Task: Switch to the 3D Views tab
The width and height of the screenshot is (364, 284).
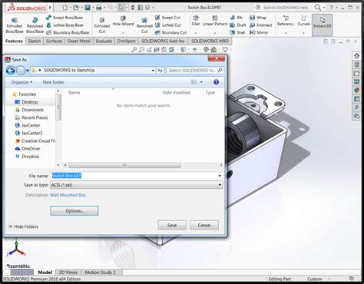Action: pyautogui.click(x=68, y=272)
